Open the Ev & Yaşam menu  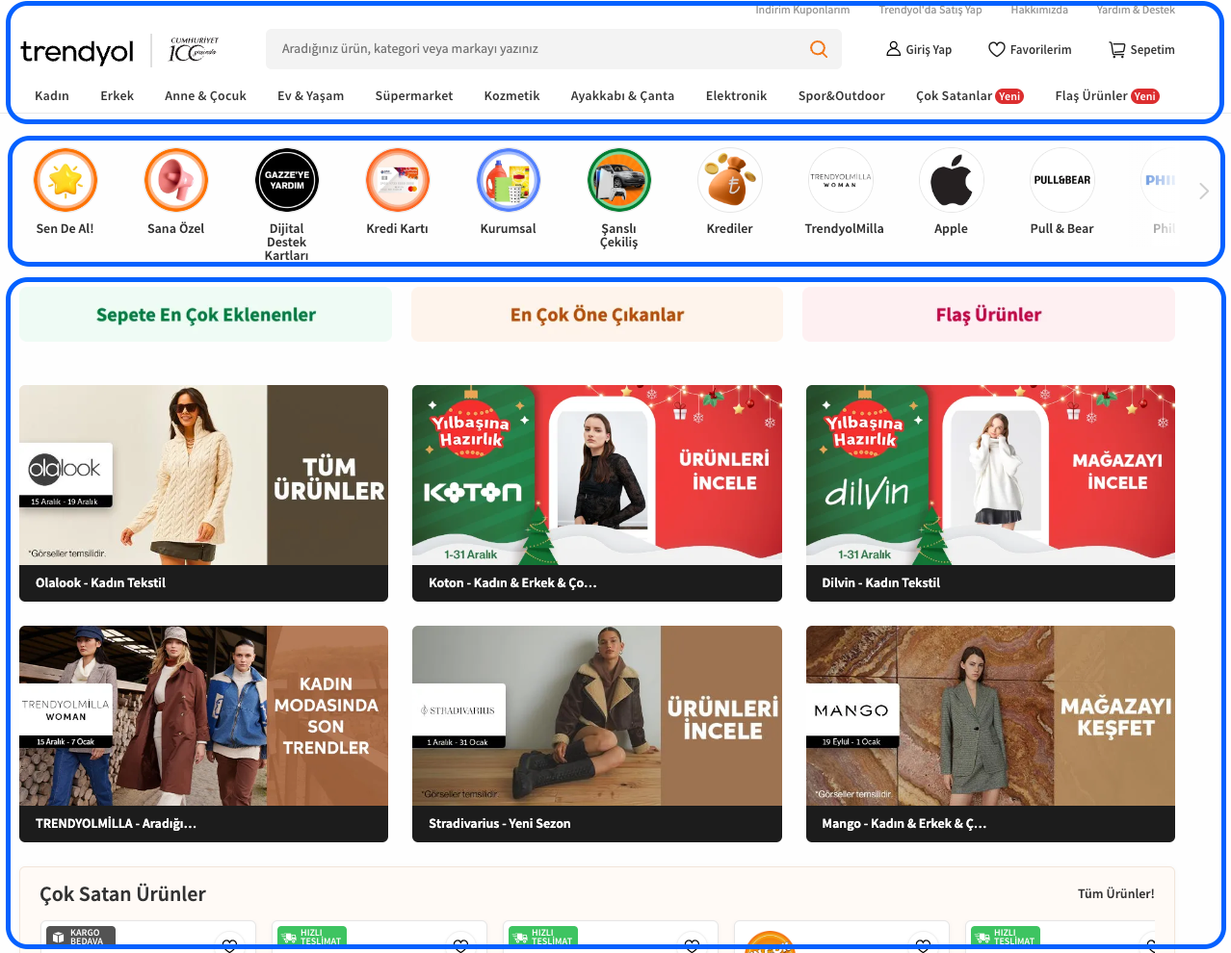point(310,96)
